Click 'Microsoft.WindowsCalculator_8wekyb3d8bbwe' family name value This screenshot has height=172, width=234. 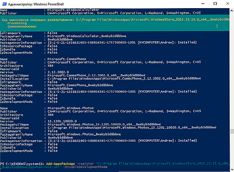point(87,36)
